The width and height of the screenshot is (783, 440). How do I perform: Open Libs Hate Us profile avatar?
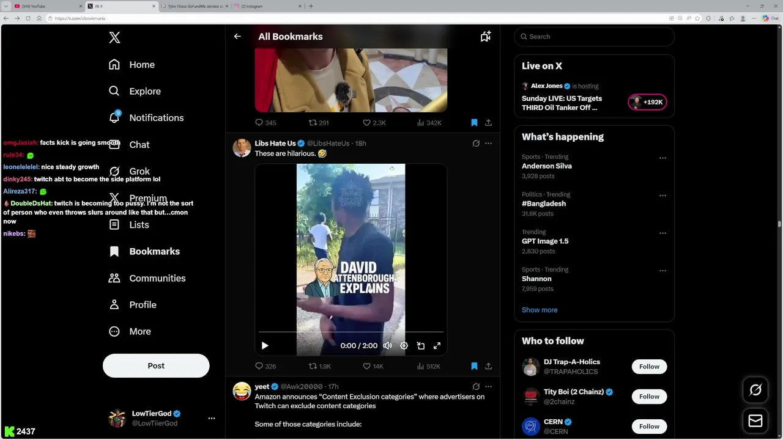pyautogui.click(x=242, y=148)
